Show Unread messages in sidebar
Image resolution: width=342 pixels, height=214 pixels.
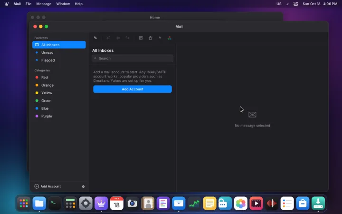tap(59, 52)
